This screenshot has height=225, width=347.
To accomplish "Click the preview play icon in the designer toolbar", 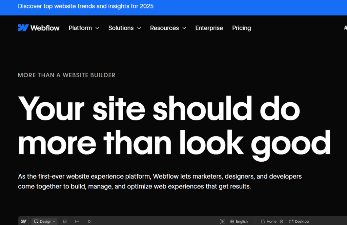I will point(89,222).
